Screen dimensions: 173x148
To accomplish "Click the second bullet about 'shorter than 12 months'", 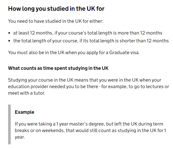I will pos(91,41).
